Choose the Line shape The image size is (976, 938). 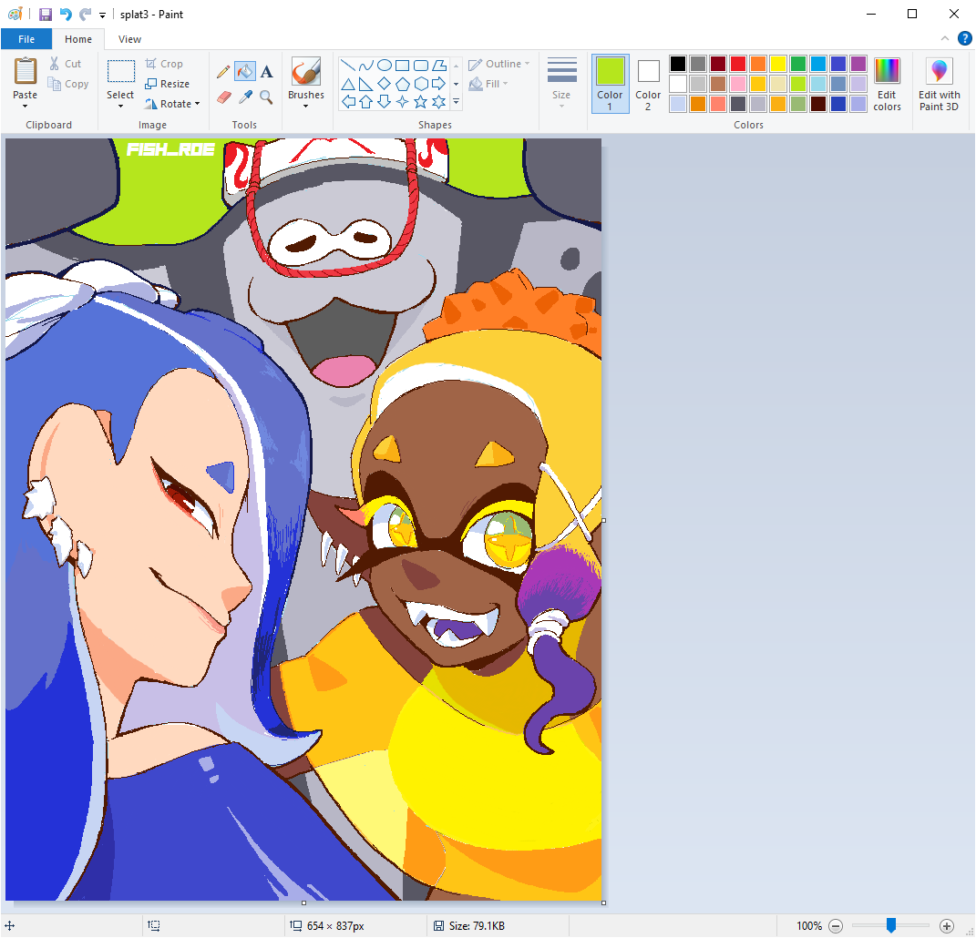(x=348, y=66)
